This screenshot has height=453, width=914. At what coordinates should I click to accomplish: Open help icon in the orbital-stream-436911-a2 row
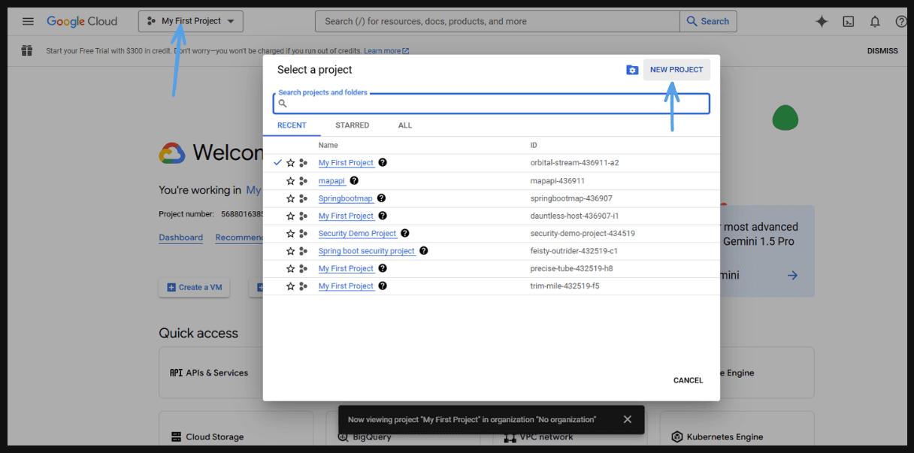click(x=383, y=162)
